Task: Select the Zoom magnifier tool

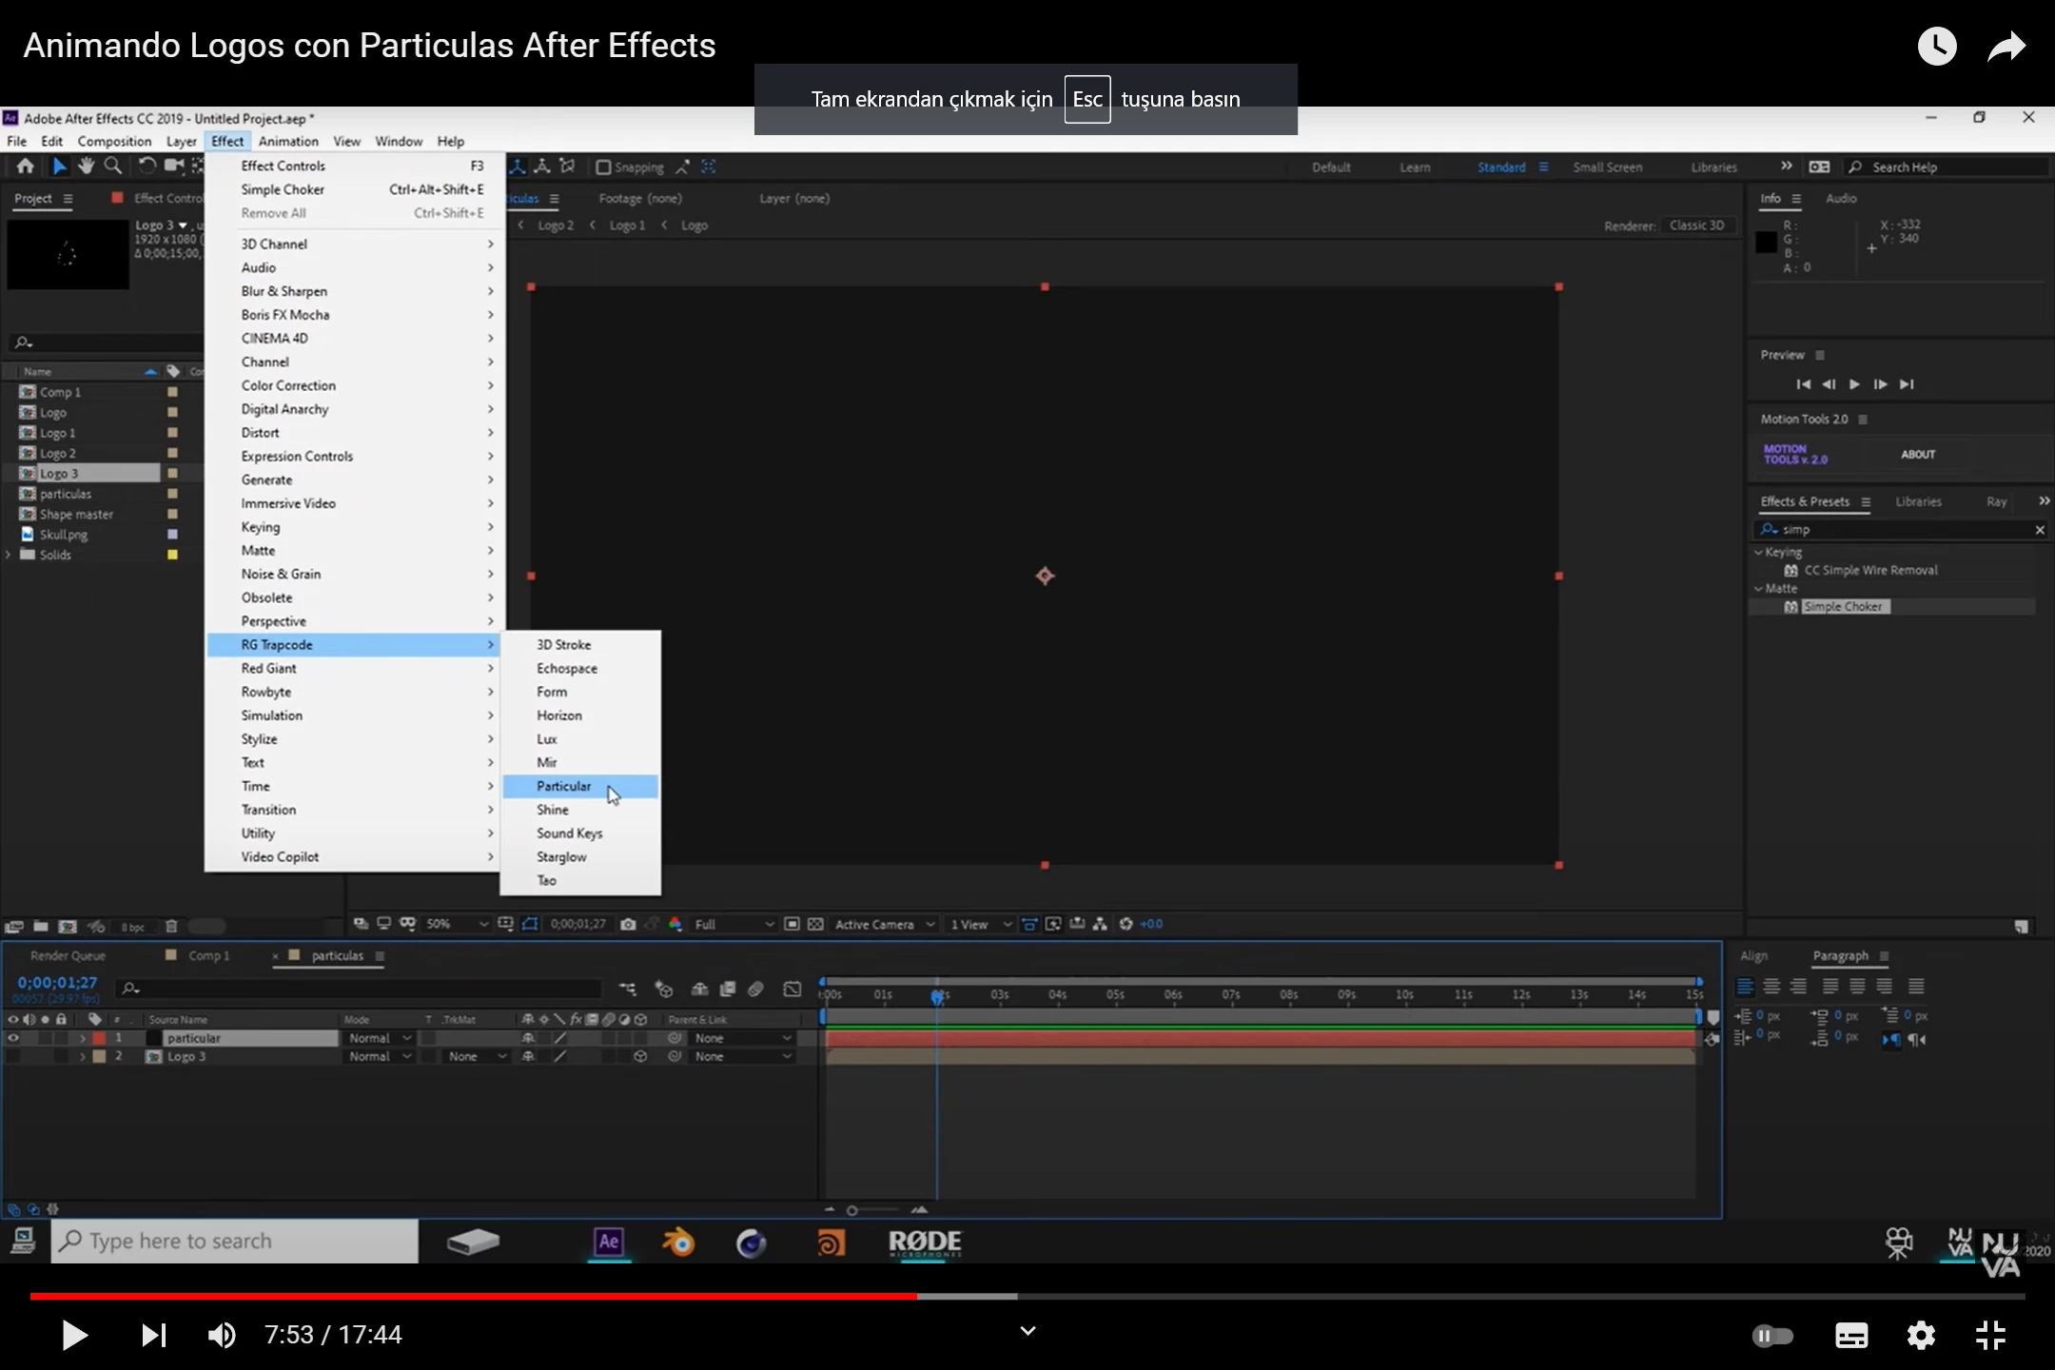Action: (113, 166)
